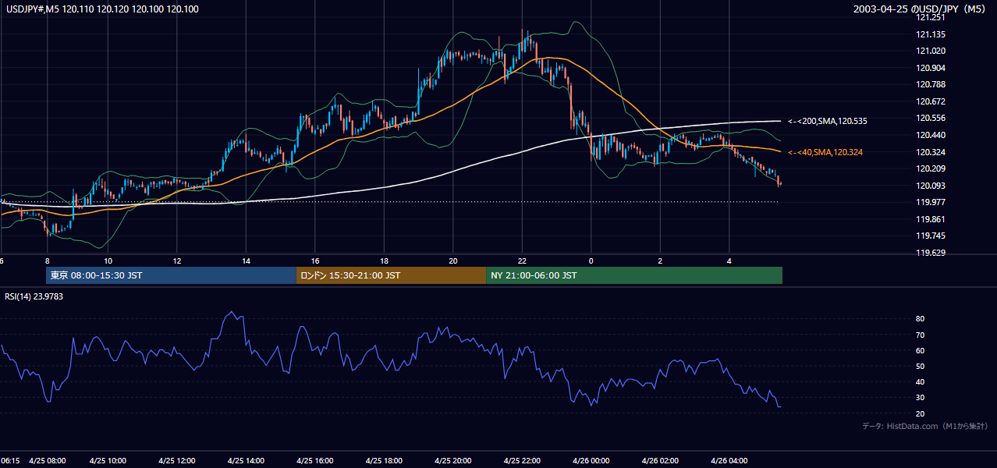This screenshot has height=468, width=997.
Task: Click the 120.904 price axis label
Action: pos(931,68)
